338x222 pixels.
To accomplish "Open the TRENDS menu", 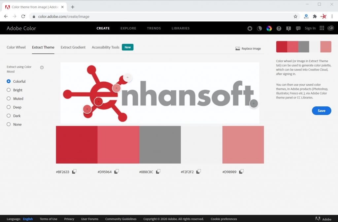I will tap(154, 28).
